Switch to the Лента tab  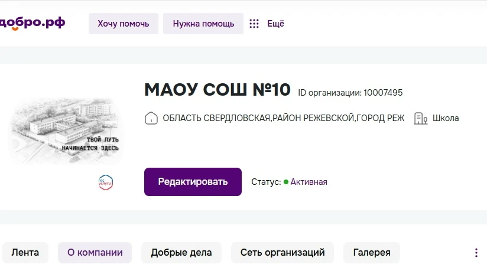(25, 253)
